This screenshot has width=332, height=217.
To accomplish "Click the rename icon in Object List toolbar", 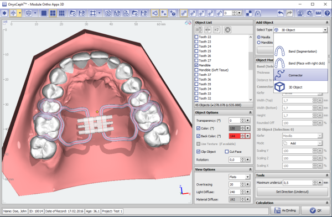I will pyautogui.click(x=199, y=30).
